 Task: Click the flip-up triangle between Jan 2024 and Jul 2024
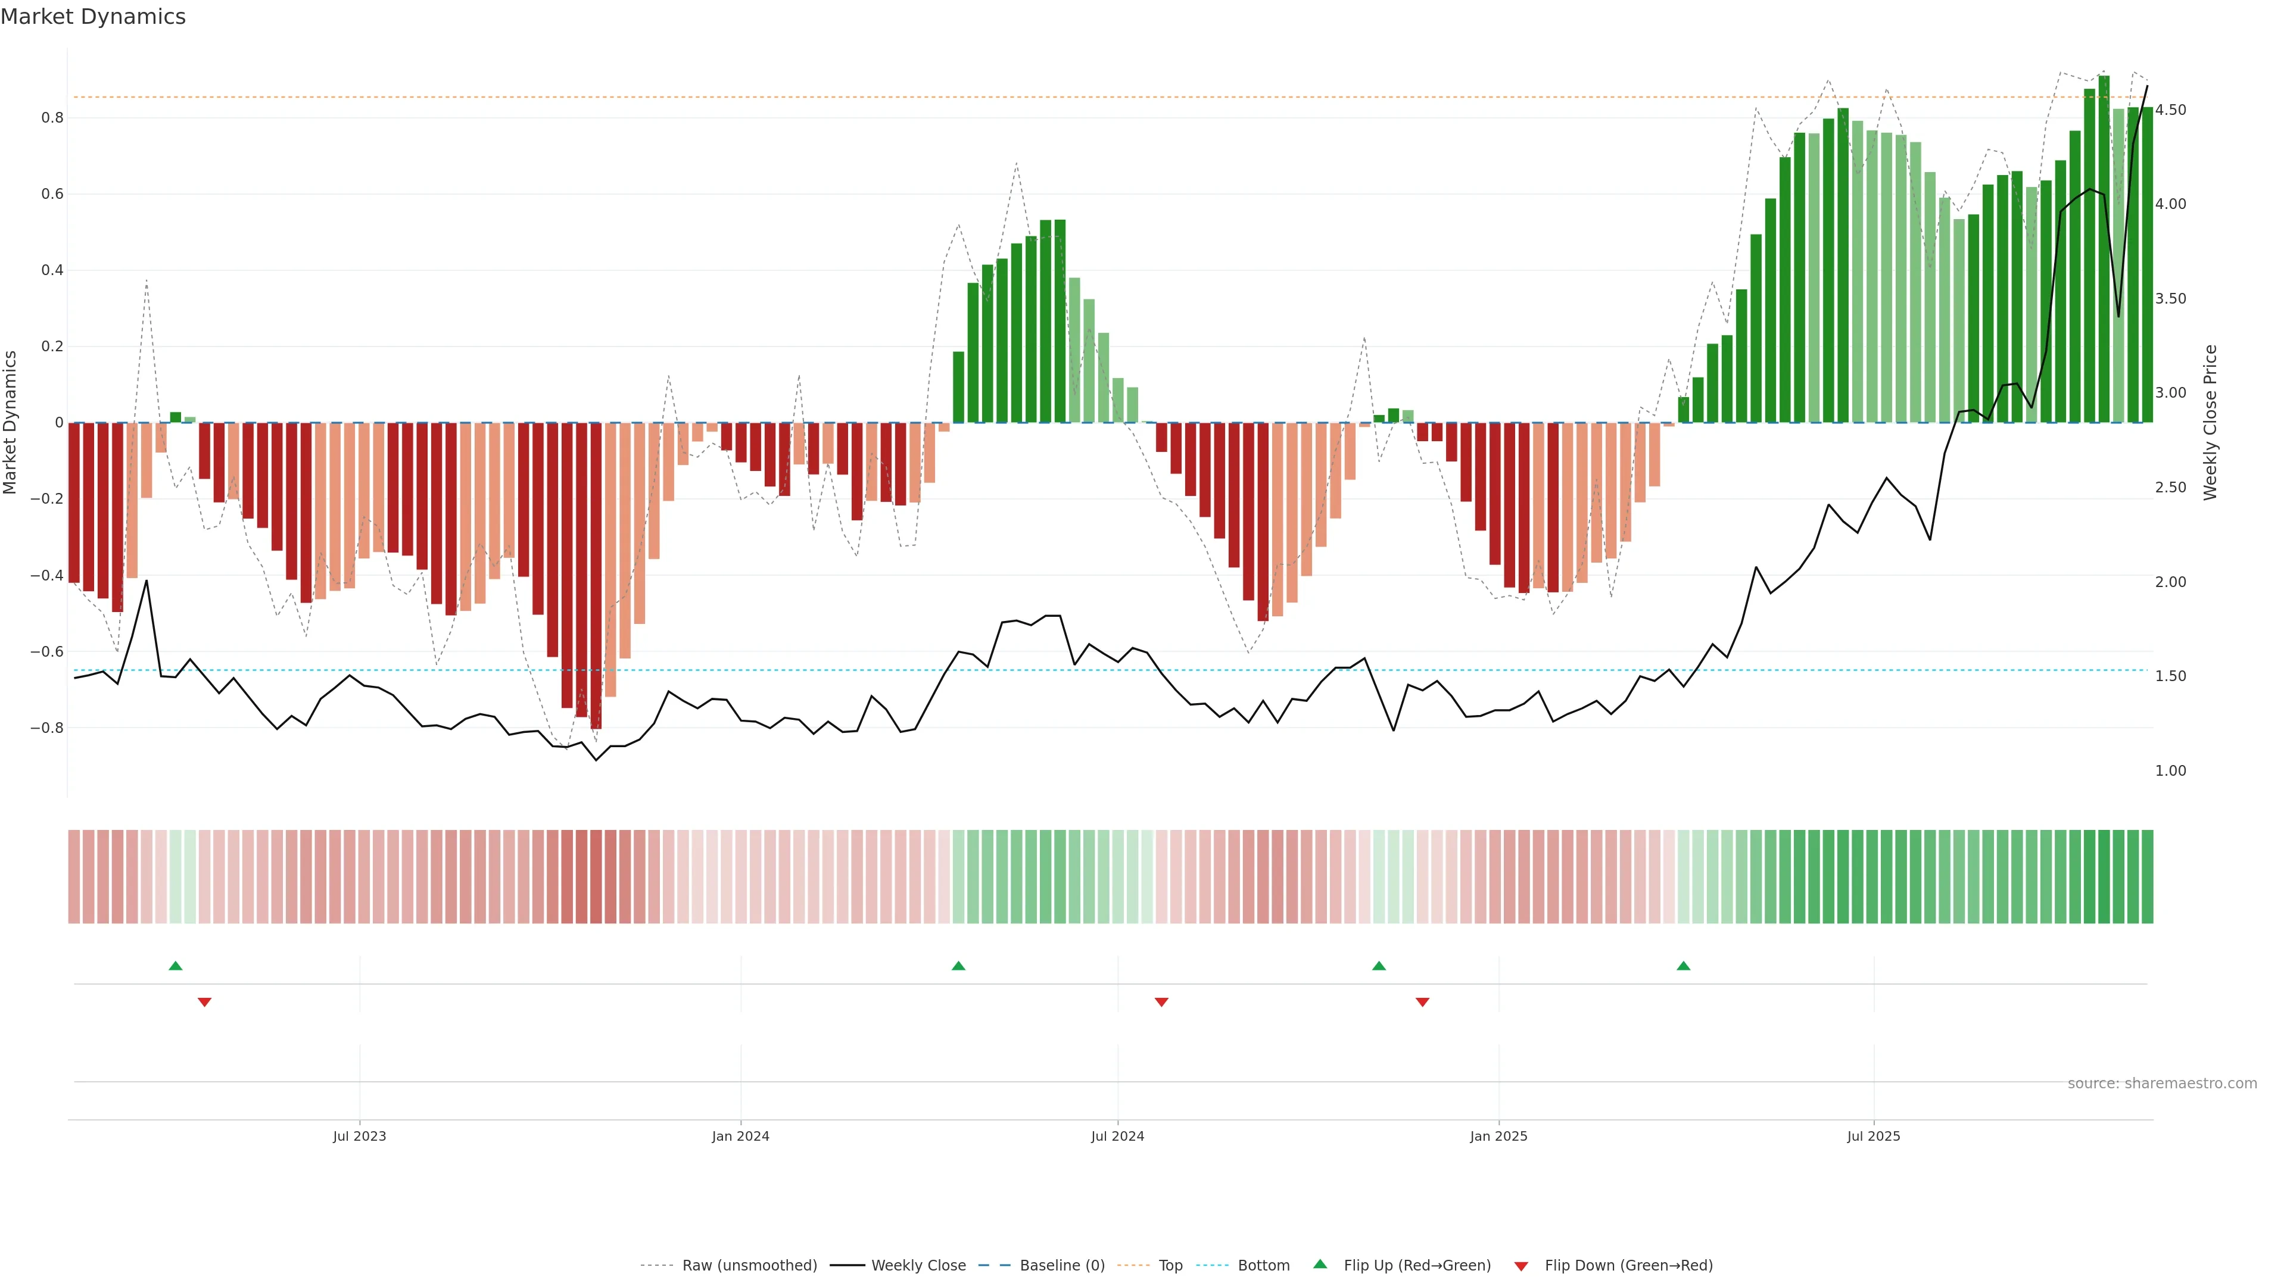(x=958, y=966)
